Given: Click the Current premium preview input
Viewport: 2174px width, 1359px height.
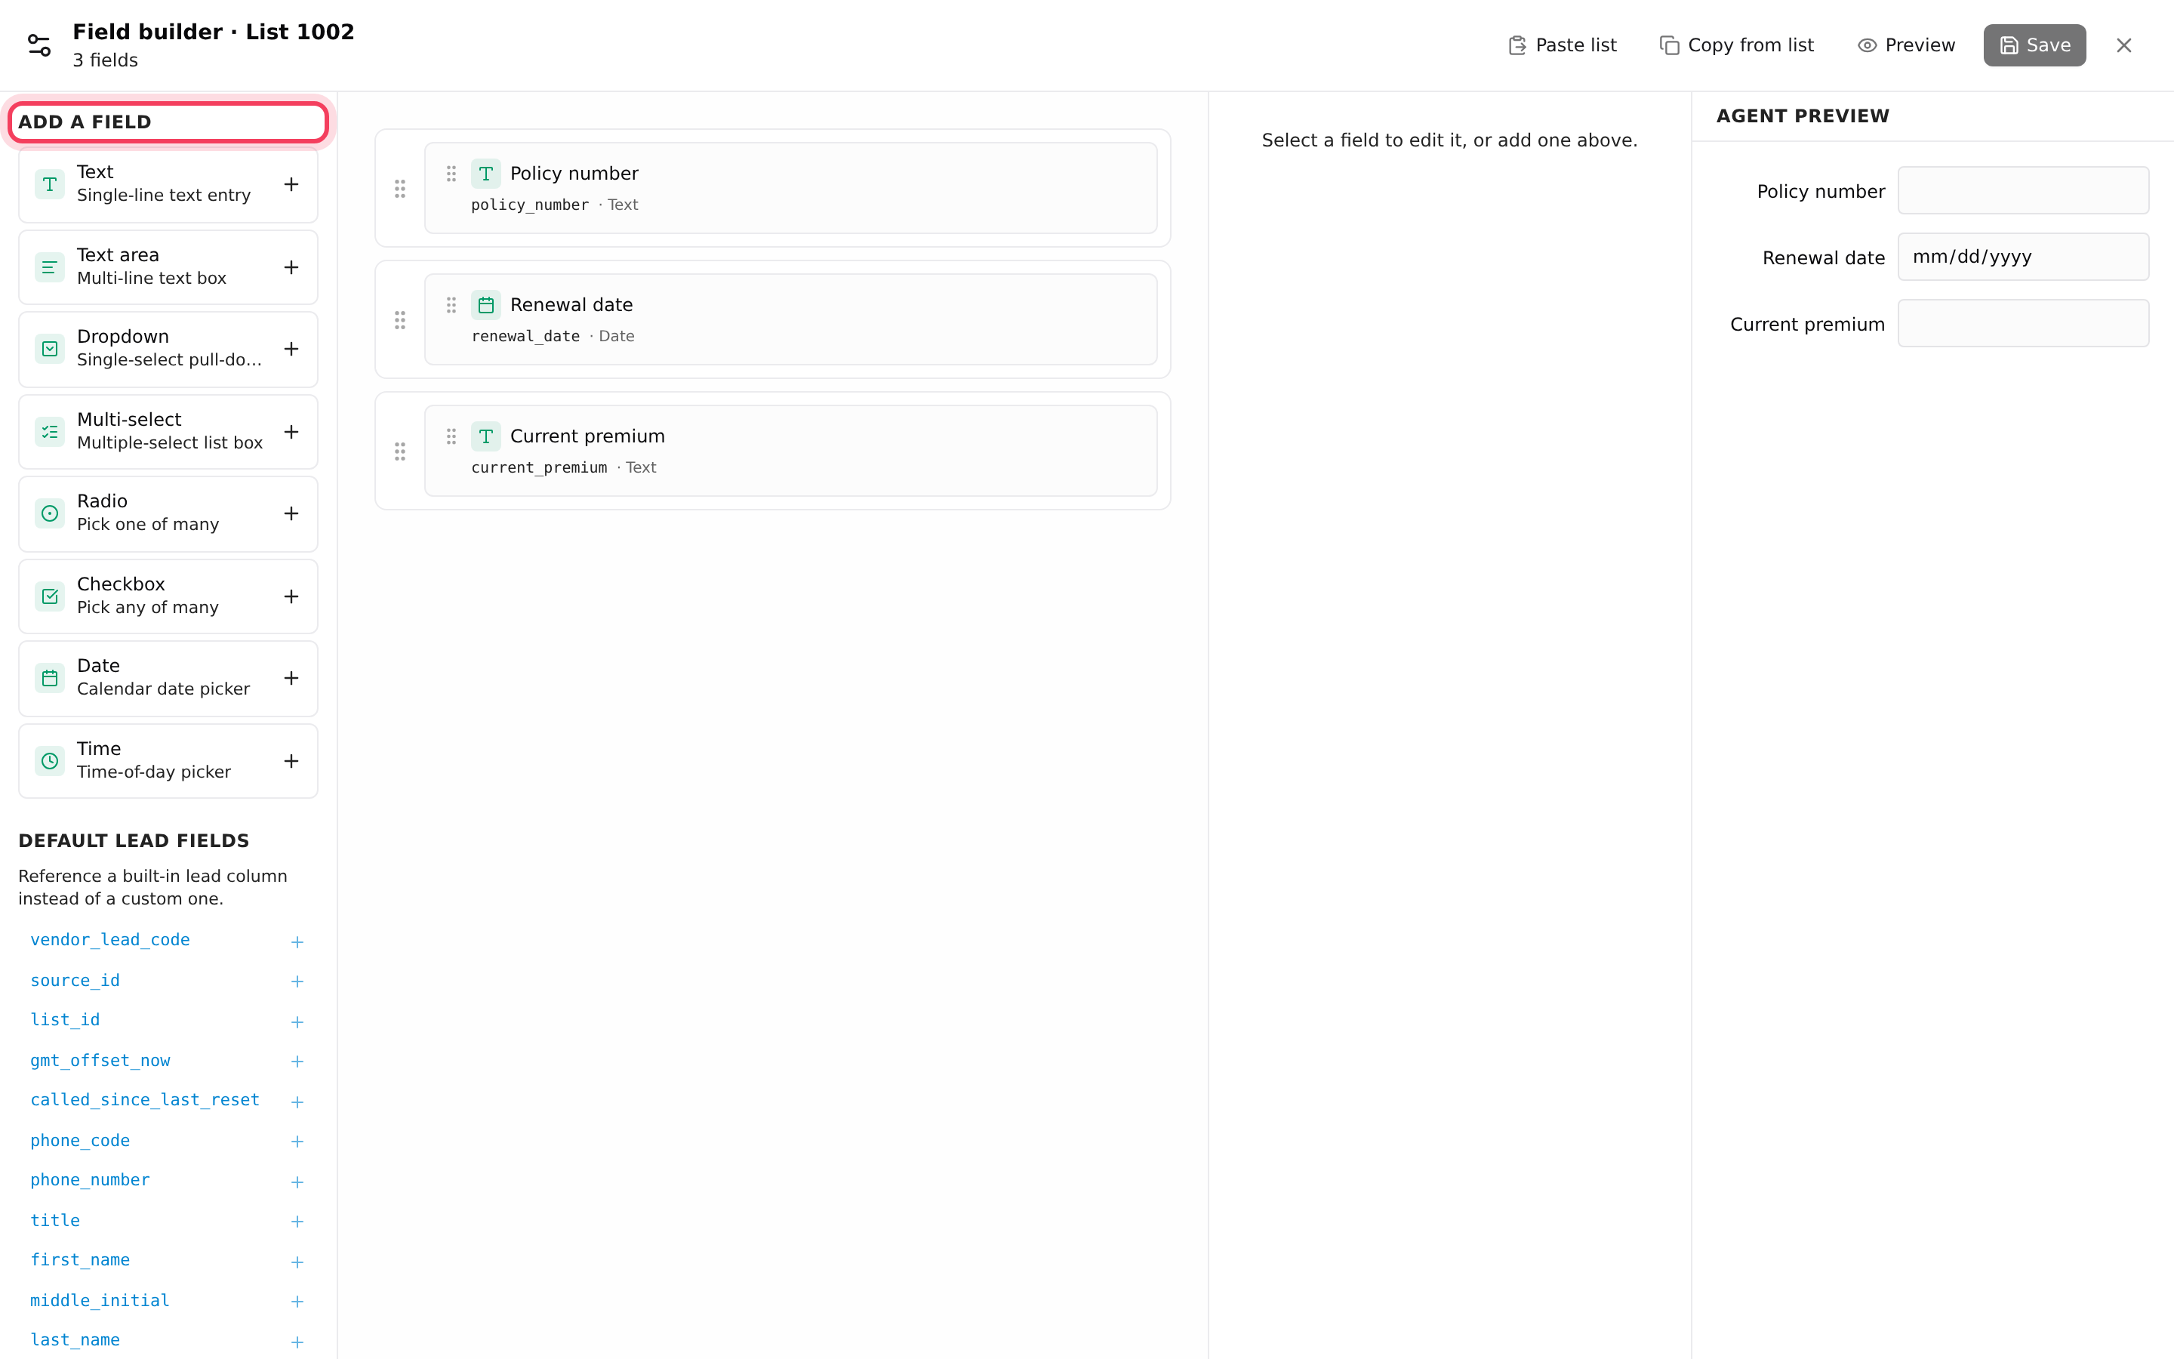Looking at the screenshot, I should [x=2023, y=324].
